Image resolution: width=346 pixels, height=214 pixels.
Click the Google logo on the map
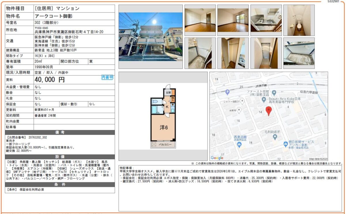(x=217, y=158)
